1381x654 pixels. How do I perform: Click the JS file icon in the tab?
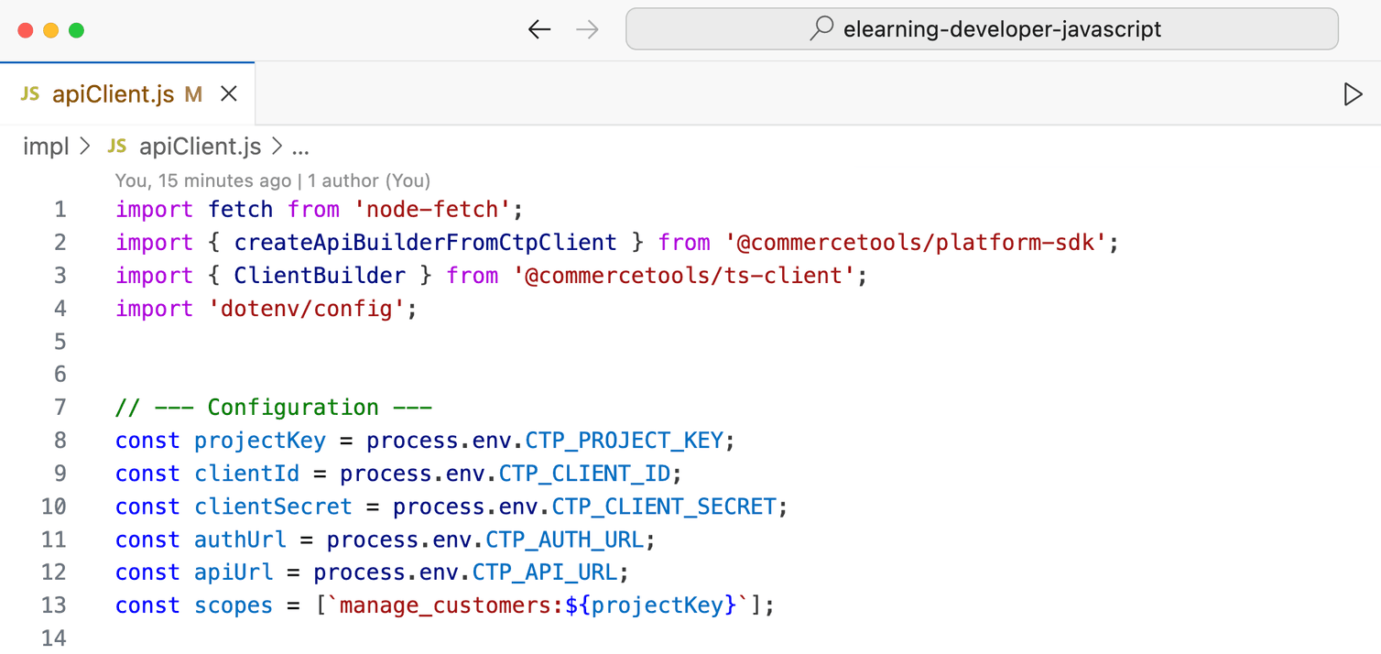(x=30, y=93)
